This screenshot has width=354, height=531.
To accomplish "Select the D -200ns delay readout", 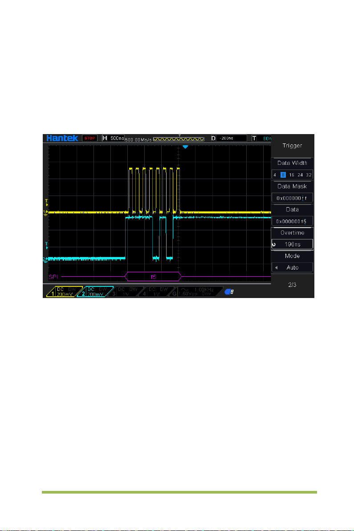I will pos(229,138).
